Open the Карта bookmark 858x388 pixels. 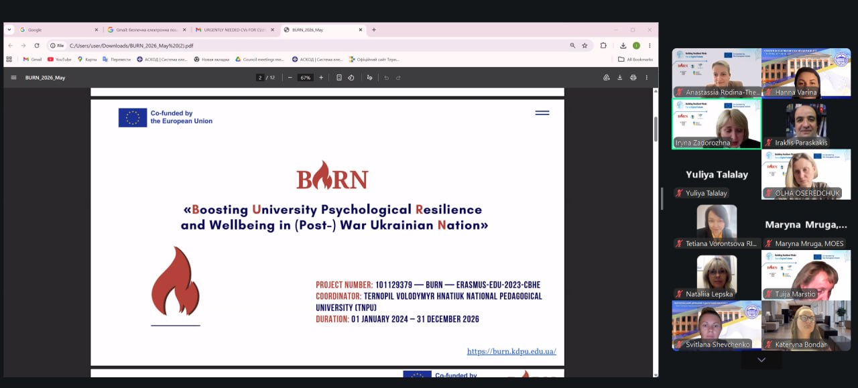point(87,59)
